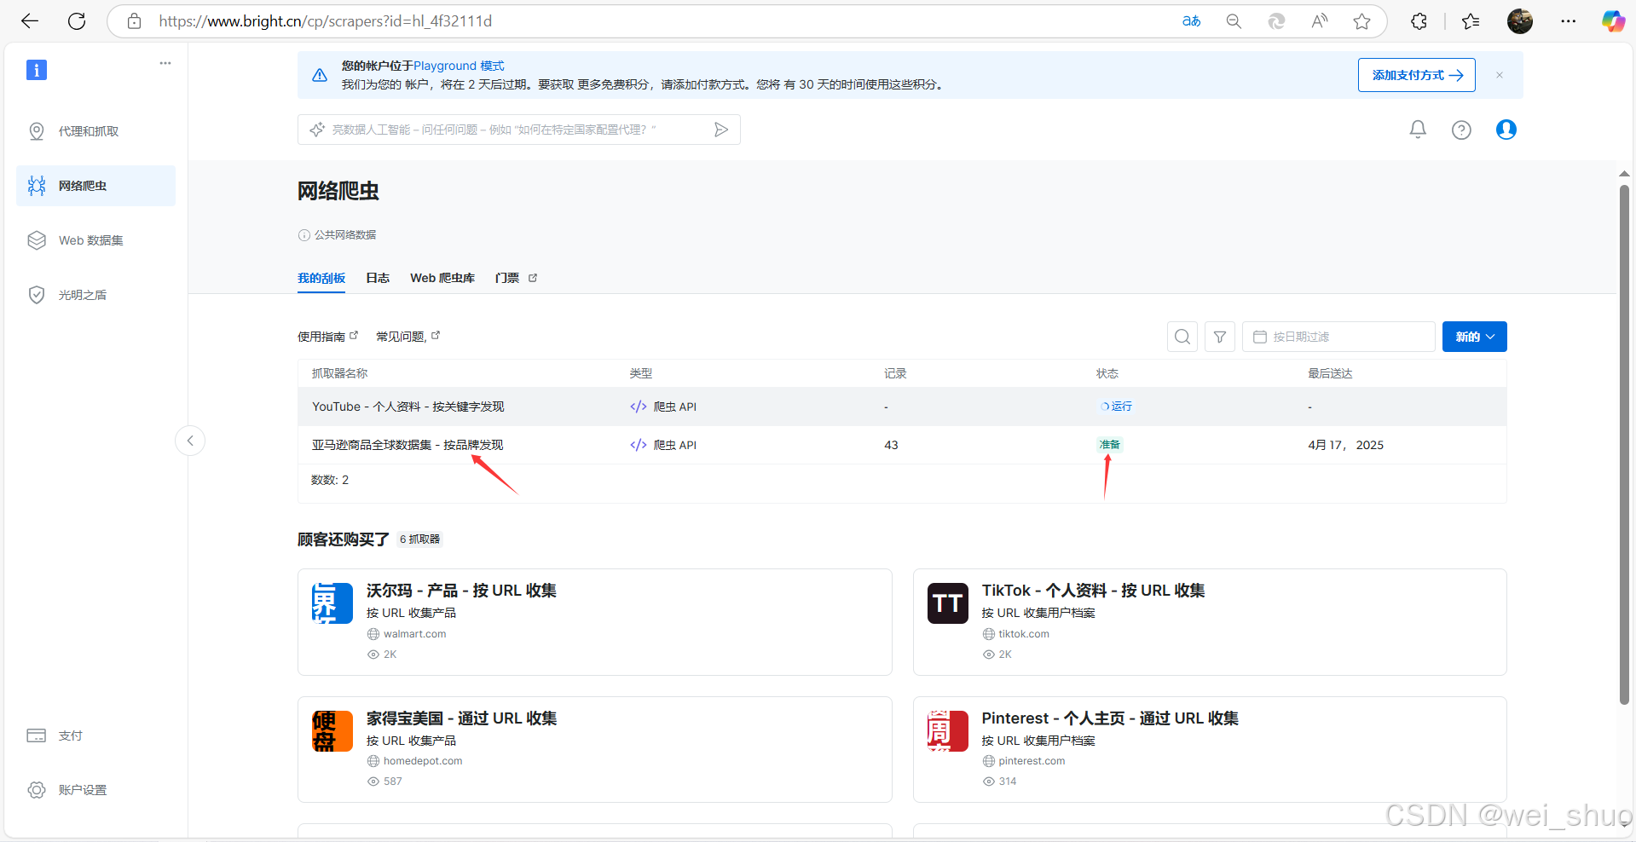
Task: Send the AI question with arrow icon
Action: pos(721,130)
